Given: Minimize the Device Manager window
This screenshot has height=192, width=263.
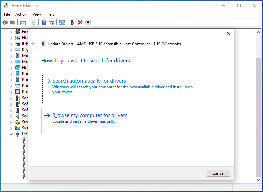Looking at the screenshot, I should coord(223,5).
